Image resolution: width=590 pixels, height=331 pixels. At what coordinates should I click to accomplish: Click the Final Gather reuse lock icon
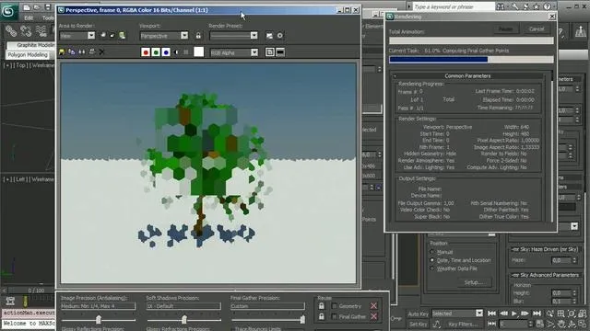(x=322, y=316)
